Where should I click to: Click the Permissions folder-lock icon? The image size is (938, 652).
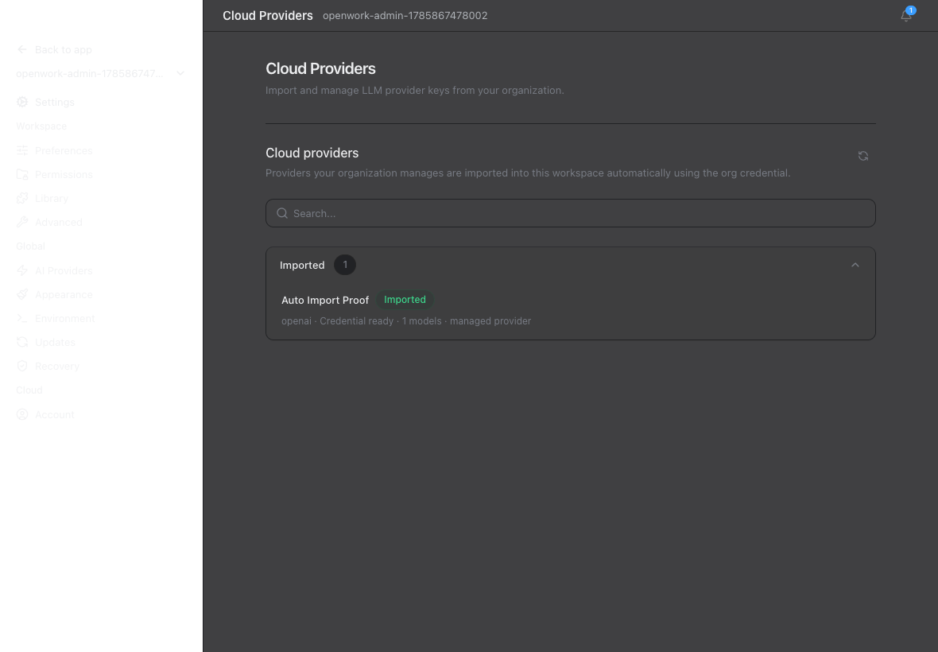click(22, 174)
